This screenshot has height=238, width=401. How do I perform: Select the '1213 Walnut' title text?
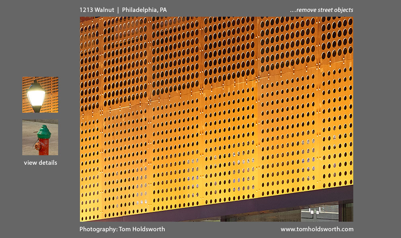[x=97, y=10]
